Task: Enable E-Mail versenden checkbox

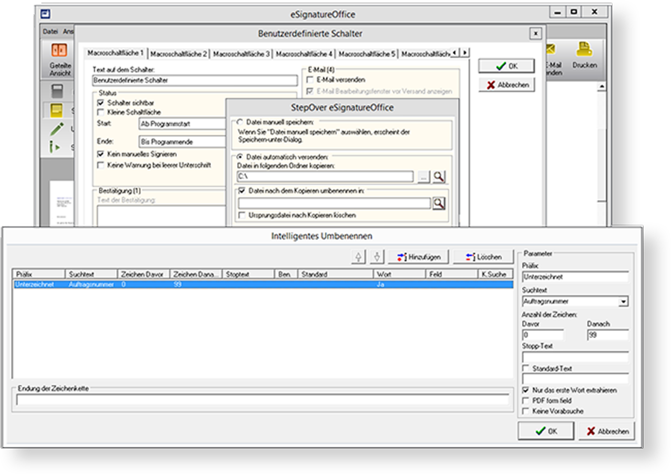Action: pos(310,80)
